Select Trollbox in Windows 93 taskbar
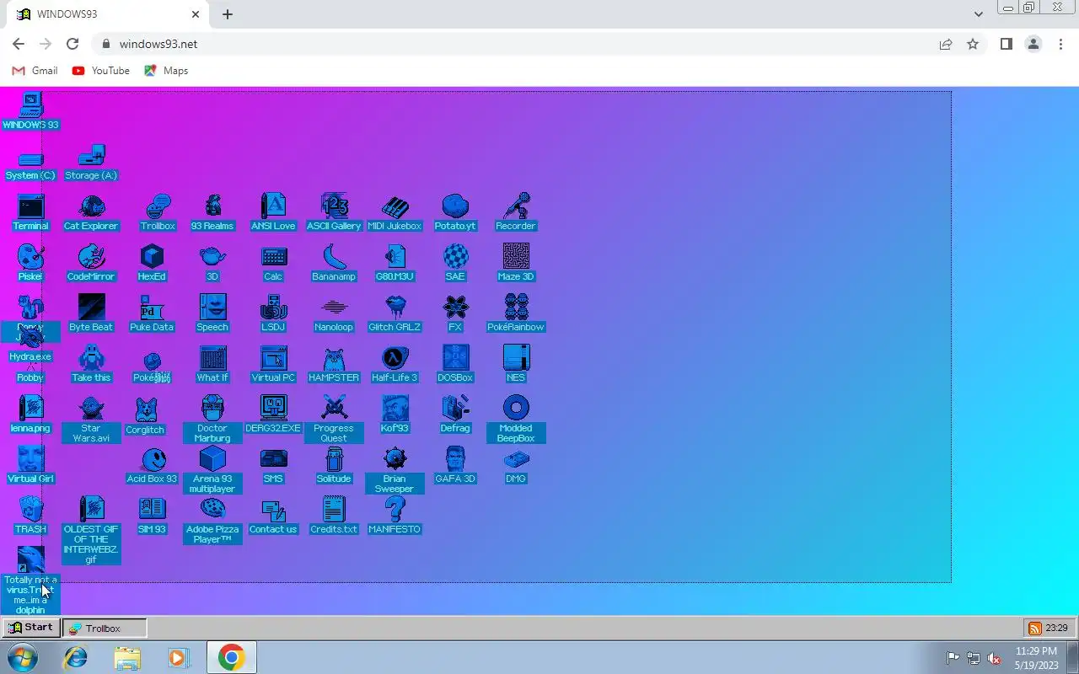Image resolution: width=1079 pixels, height=674 pixels. [105, 629]
